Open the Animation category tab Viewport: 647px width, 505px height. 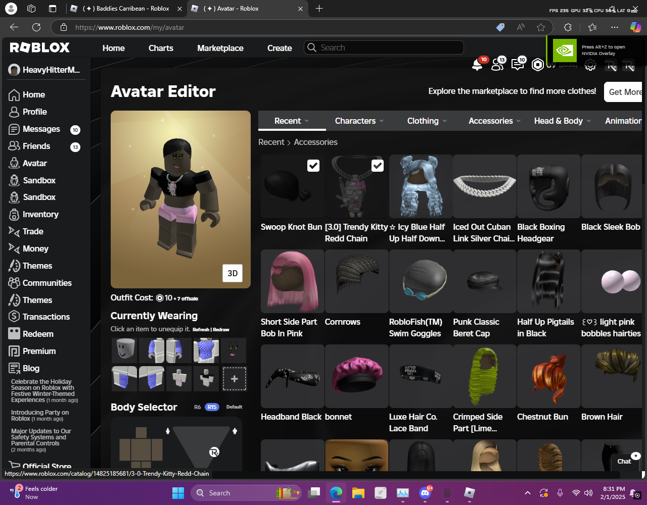coord(623,121)
